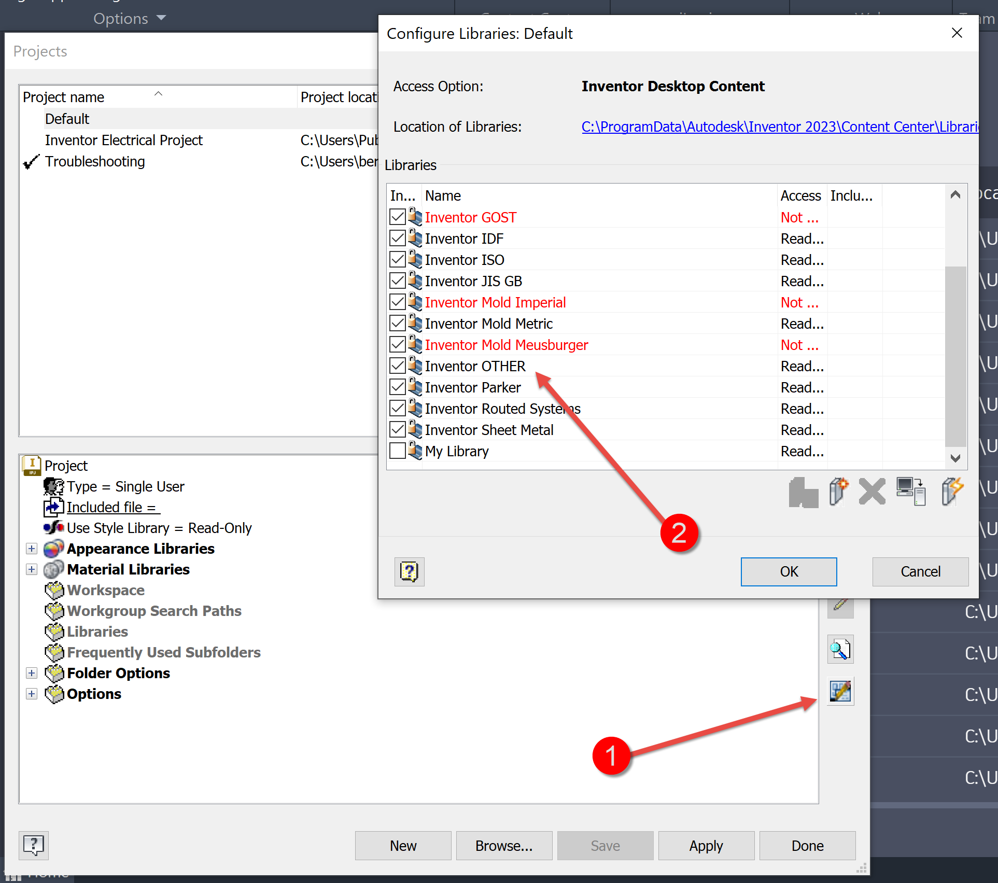The image size is (998, 883).
Task: Click the Create Library icon
Action: (838, 491)
